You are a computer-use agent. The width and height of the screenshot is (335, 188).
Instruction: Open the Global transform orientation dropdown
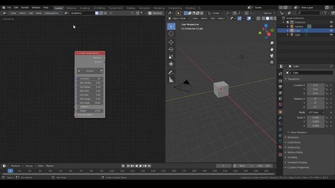[216, 13]
